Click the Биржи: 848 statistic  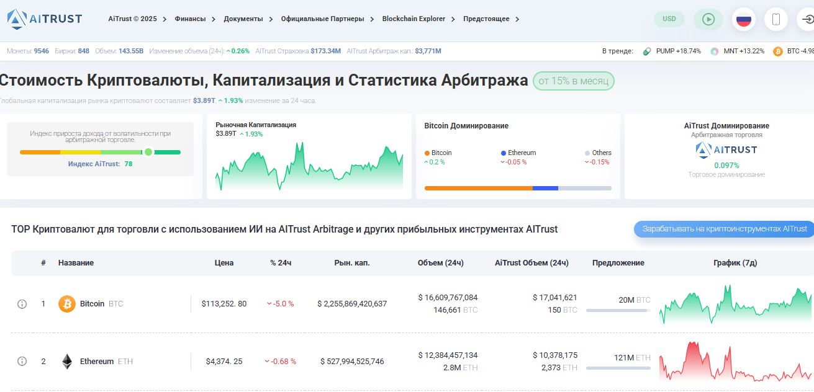tap(72, 51)
